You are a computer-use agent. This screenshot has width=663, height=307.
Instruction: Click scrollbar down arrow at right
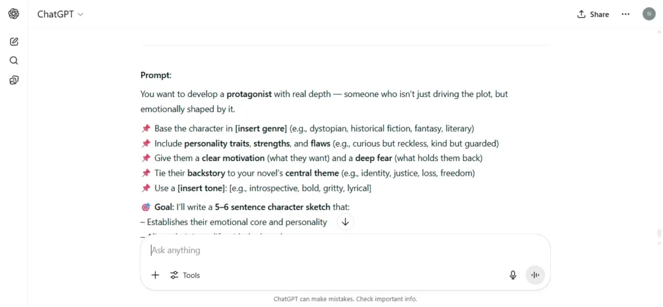point(658,244)
